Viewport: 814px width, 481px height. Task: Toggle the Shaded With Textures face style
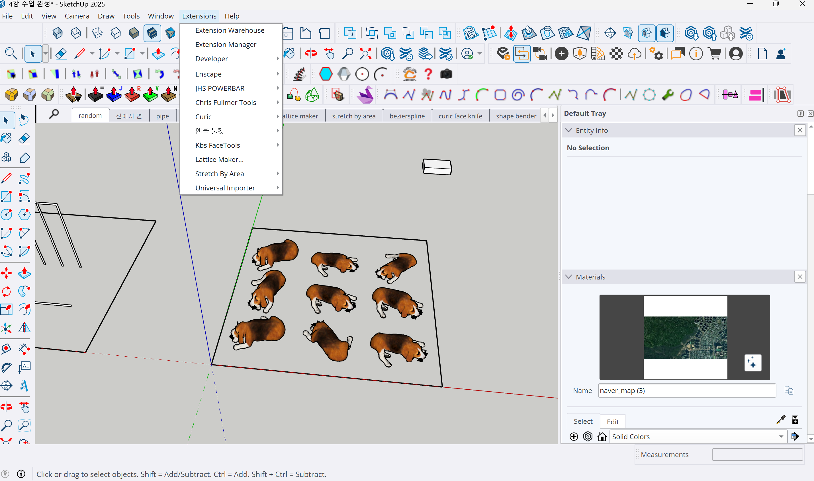coord(152,33)
